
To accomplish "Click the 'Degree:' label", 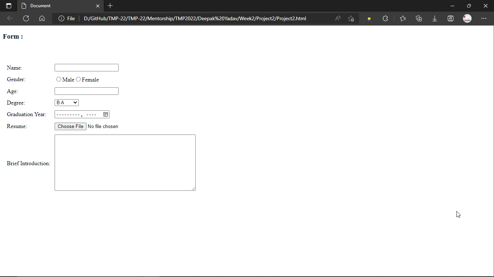I will click(x=16, y=103).
